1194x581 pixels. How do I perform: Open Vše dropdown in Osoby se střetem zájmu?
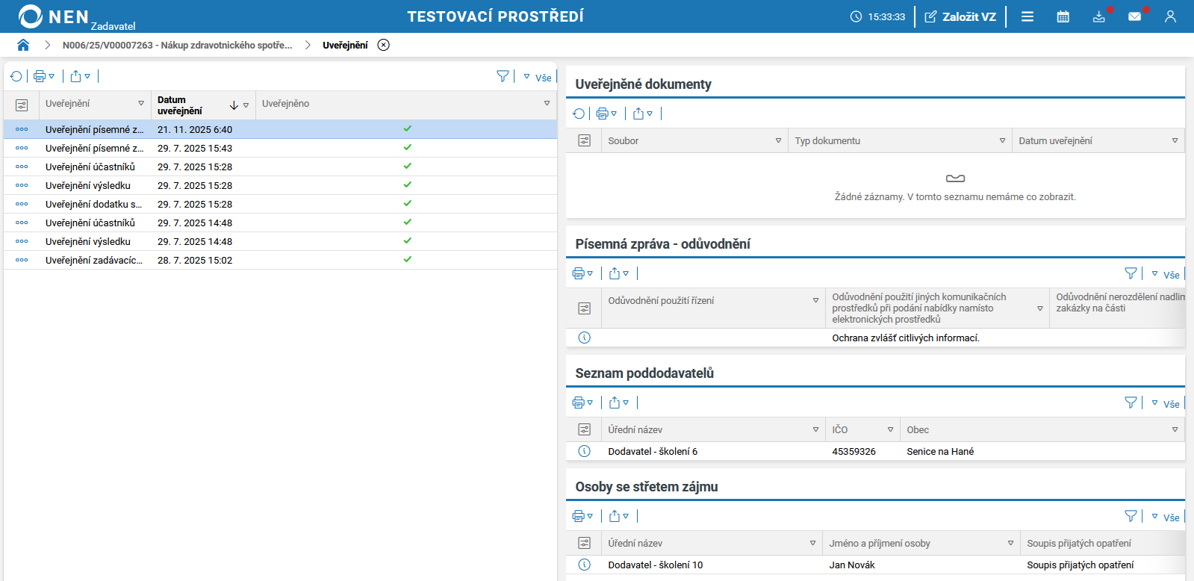coord(1166,517)
